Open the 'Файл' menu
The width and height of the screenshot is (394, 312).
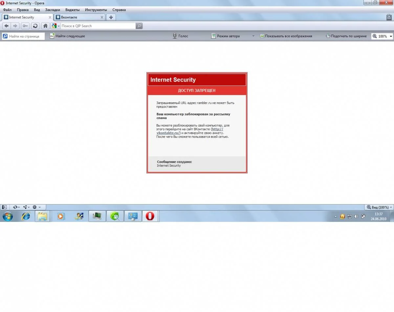[7, 10]
